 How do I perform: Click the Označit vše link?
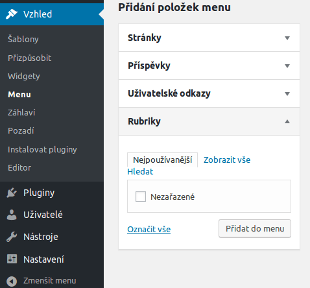(149, 230)
